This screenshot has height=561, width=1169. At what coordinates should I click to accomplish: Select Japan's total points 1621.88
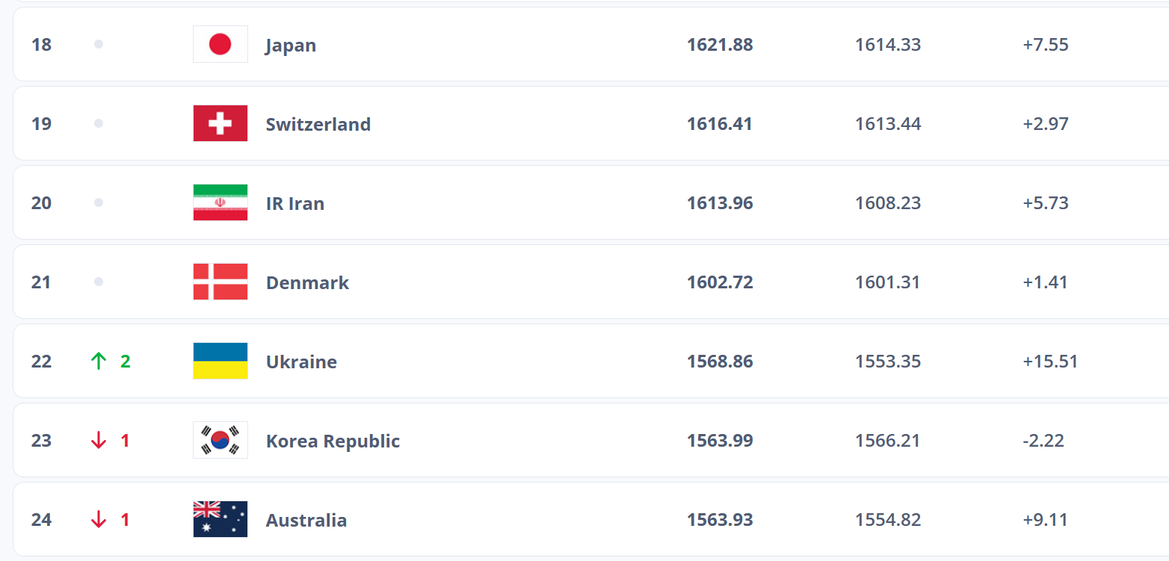click(720, 45)
